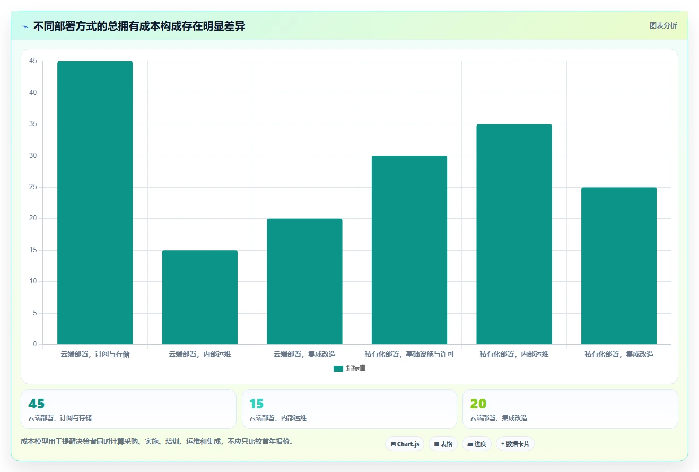The height and width of the screenshot is (472, 699).
Task: Click y-axis value 45
Action: (33, 61)
